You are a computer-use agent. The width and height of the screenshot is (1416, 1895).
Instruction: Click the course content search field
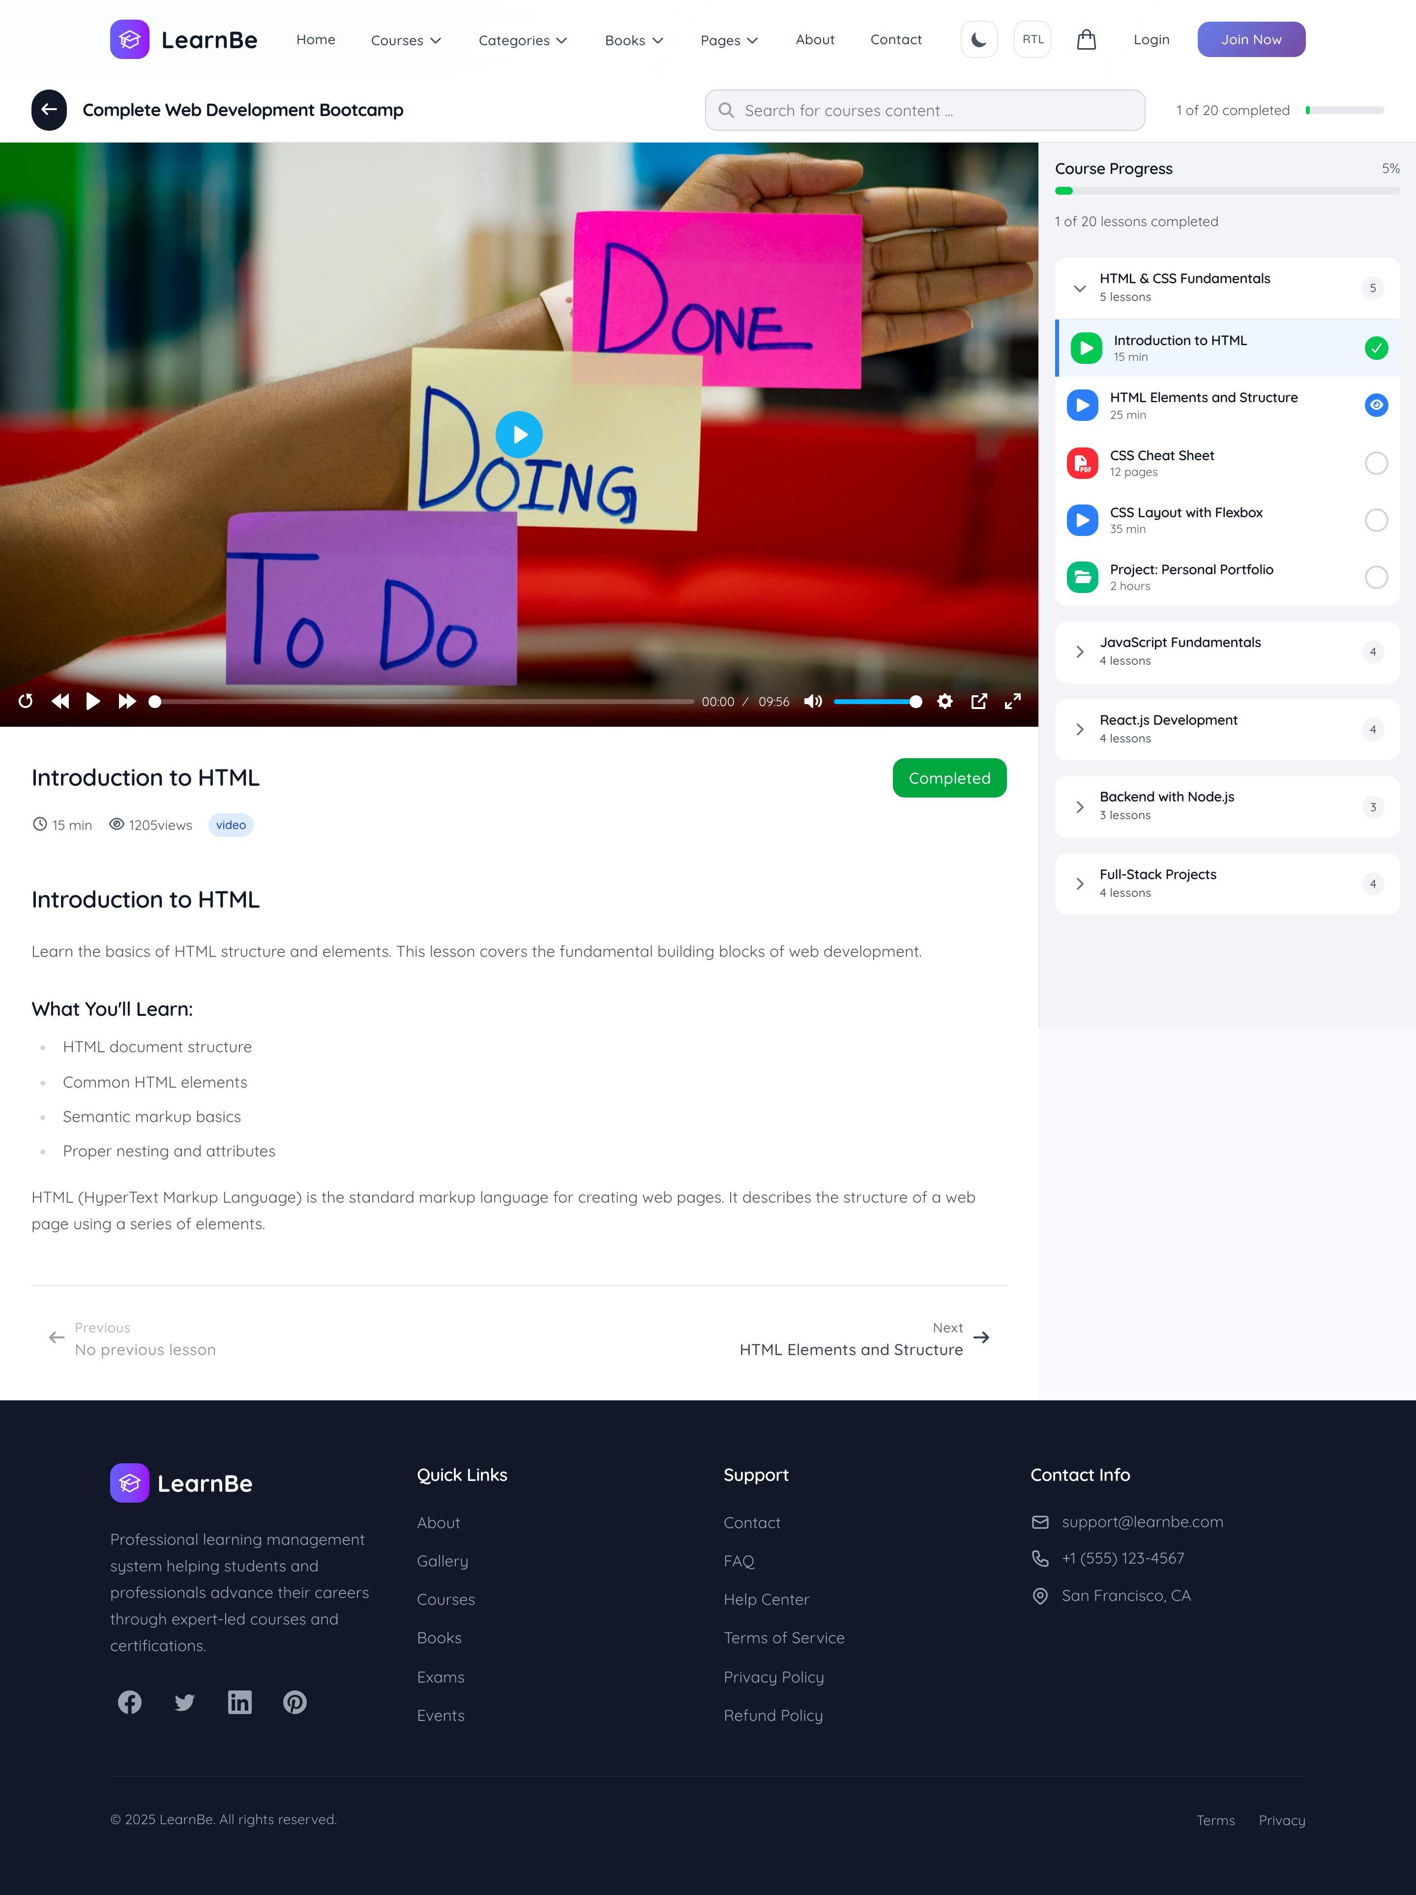925,111
